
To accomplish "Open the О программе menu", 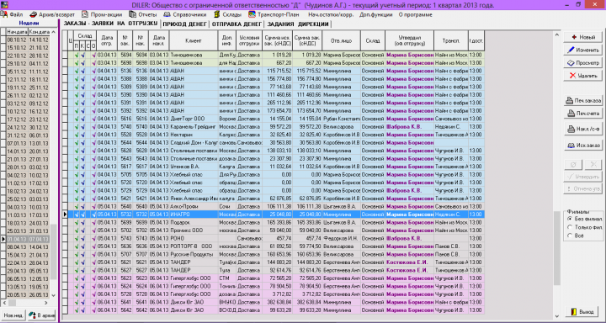I will point(415,14).
